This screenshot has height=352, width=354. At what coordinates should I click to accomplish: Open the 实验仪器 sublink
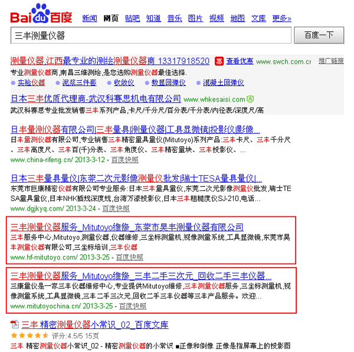coord(31,83)
